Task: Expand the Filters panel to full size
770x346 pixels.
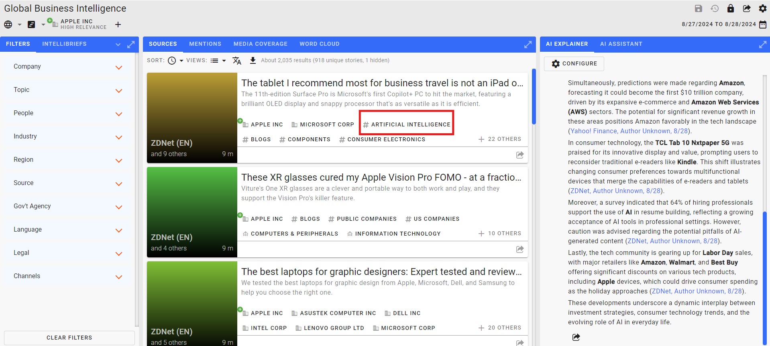Action: pos(131,45)
